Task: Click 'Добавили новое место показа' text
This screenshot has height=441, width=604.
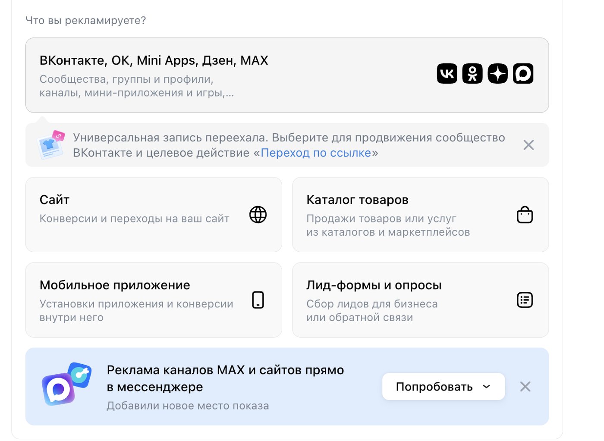Action: [x=188, y=406]
